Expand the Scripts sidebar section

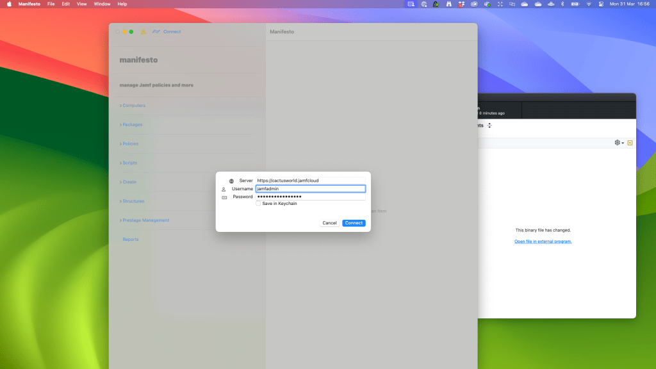pyautogui.click(x=129, y=163)
